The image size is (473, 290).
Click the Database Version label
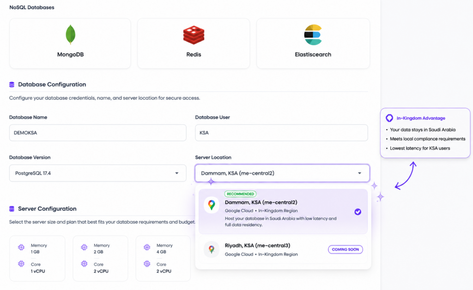[30, 158]
